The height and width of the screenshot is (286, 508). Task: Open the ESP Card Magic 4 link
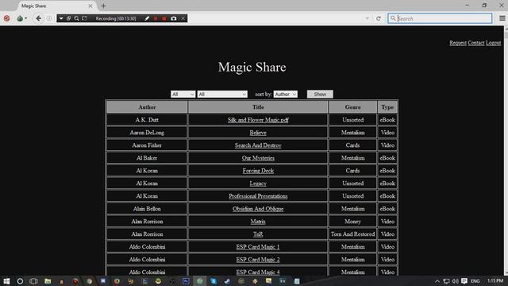point(258,272)
